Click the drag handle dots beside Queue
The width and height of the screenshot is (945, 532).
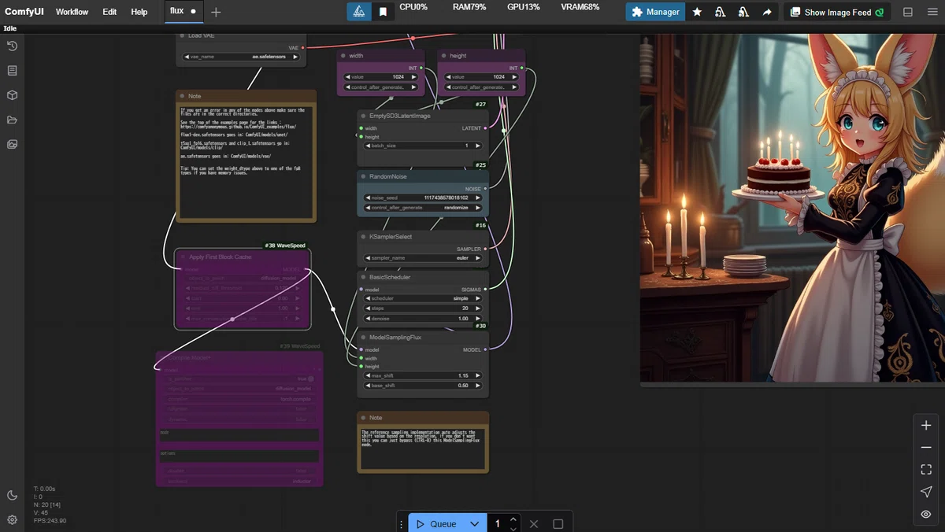click(x=402, y=524)
